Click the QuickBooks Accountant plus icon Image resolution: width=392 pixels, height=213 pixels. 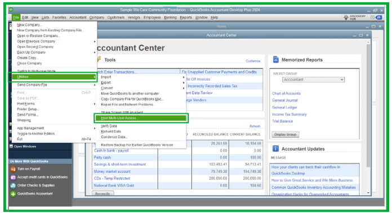point(13,194)
